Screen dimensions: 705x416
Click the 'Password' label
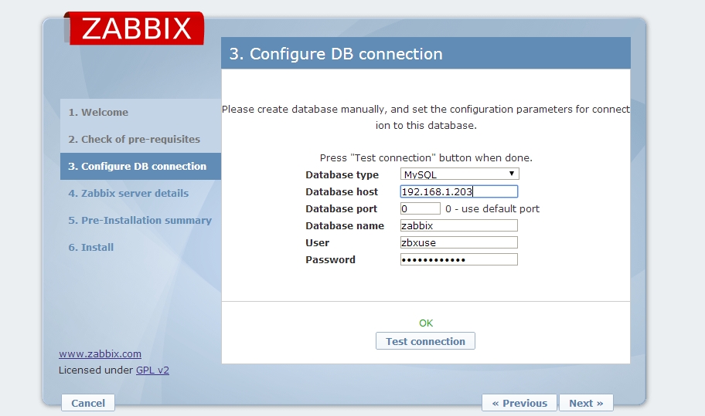click(331, 260)
